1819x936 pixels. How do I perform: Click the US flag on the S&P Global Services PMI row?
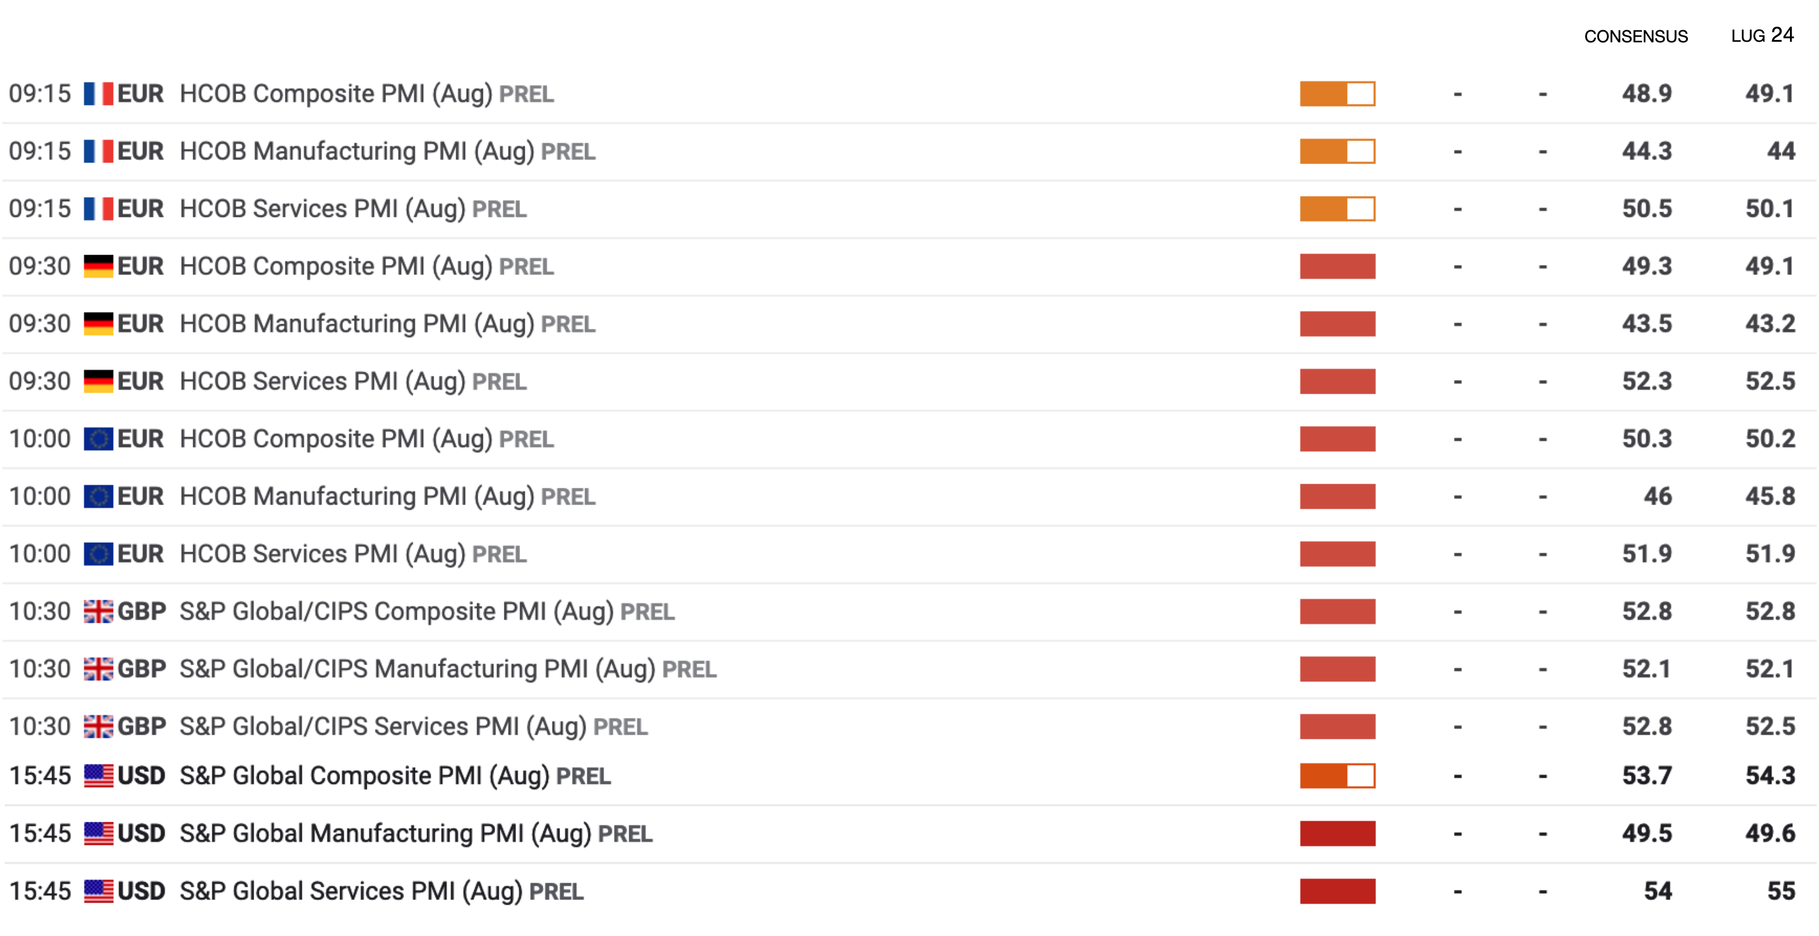point(98,891)
